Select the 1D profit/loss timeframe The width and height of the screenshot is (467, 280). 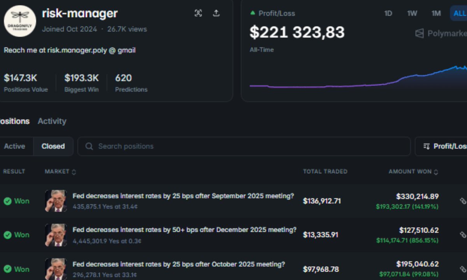point(388,13)
